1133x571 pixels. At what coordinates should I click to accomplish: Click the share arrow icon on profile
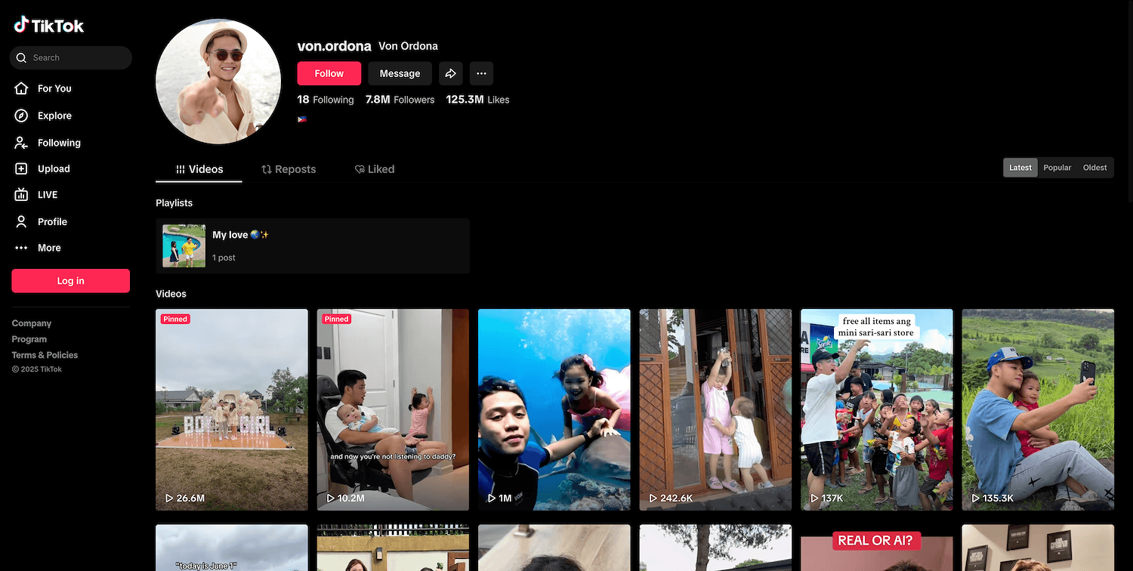coord(451,73)
